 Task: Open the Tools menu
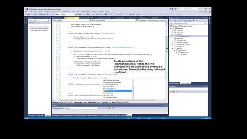tap(73, 12)
